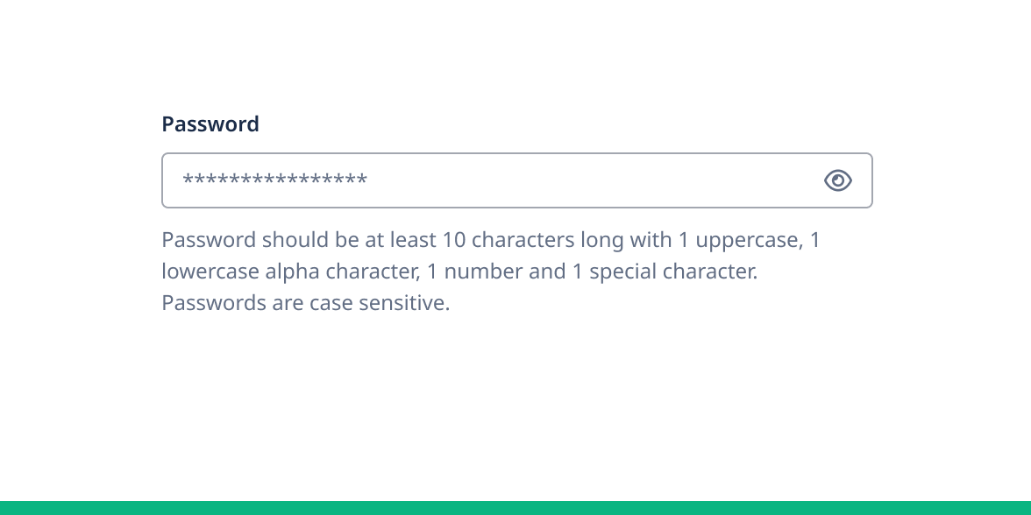This screenshot has width=1031, height=515.
Task: Click the word "and" in the password hint
Action: click(547, 272)
